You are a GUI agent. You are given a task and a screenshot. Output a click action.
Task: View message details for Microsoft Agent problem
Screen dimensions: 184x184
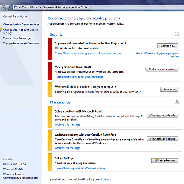pyautogui.click(x=162, y=115)
